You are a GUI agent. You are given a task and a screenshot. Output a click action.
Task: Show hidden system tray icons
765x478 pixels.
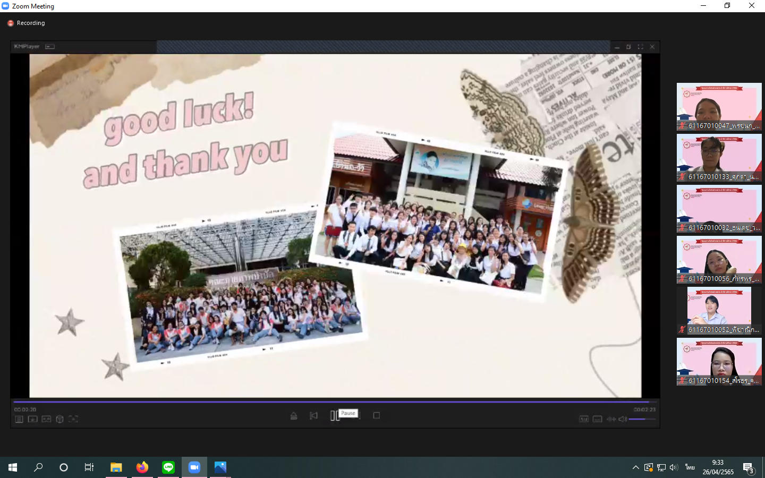635,467
